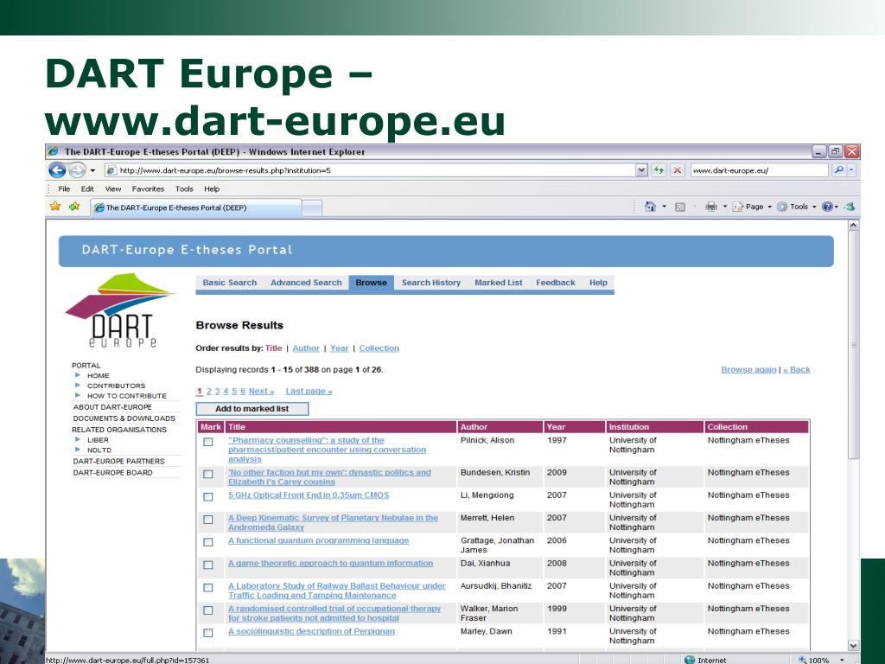This screenshot has height=664, width=885.
Task: Expand the Help icon dropdown arrow
Action: (x=837, y=207)
